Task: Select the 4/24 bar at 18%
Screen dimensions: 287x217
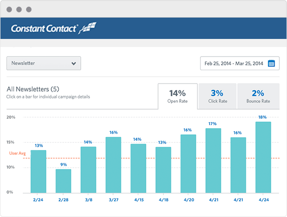Action: [263, 157]
